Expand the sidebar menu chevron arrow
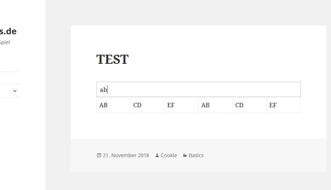 15,91
